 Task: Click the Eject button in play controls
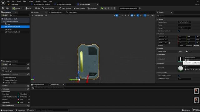pyautogui.click(x=112, y=8)
